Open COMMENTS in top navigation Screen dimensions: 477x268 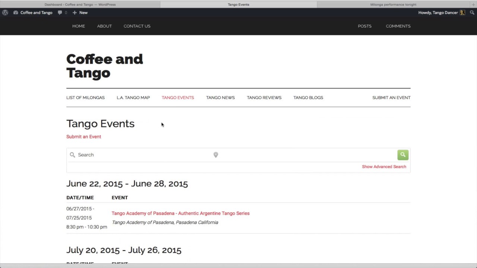coord(398,26)
